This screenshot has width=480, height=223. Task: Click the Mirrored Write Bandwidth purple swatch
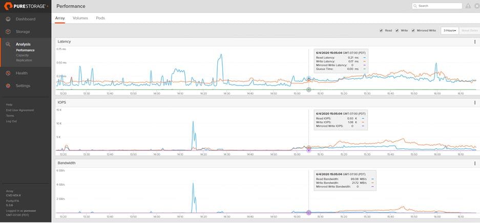(x=372, y=186)
